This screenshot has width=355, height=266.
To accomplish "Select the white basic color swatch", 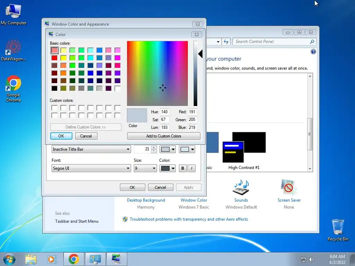I will pos(118,88).
